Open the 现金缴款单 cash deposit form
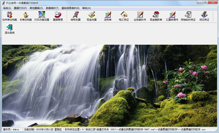 click(x=156, y=16)
